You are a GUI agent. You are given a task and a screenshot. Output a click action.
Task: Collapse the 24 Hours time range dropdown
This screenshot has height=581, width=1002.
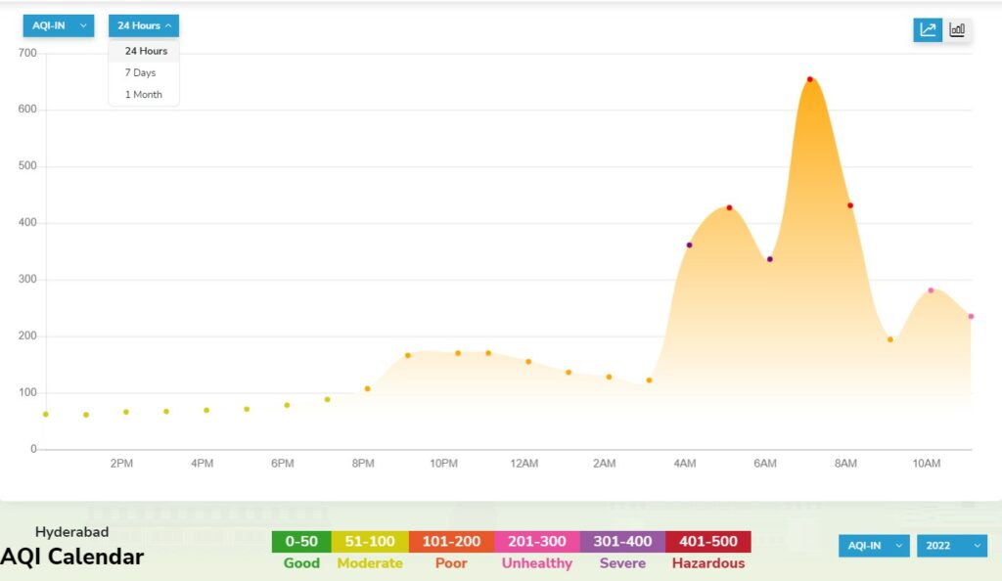pyautogui.click(x=144, y=25)
